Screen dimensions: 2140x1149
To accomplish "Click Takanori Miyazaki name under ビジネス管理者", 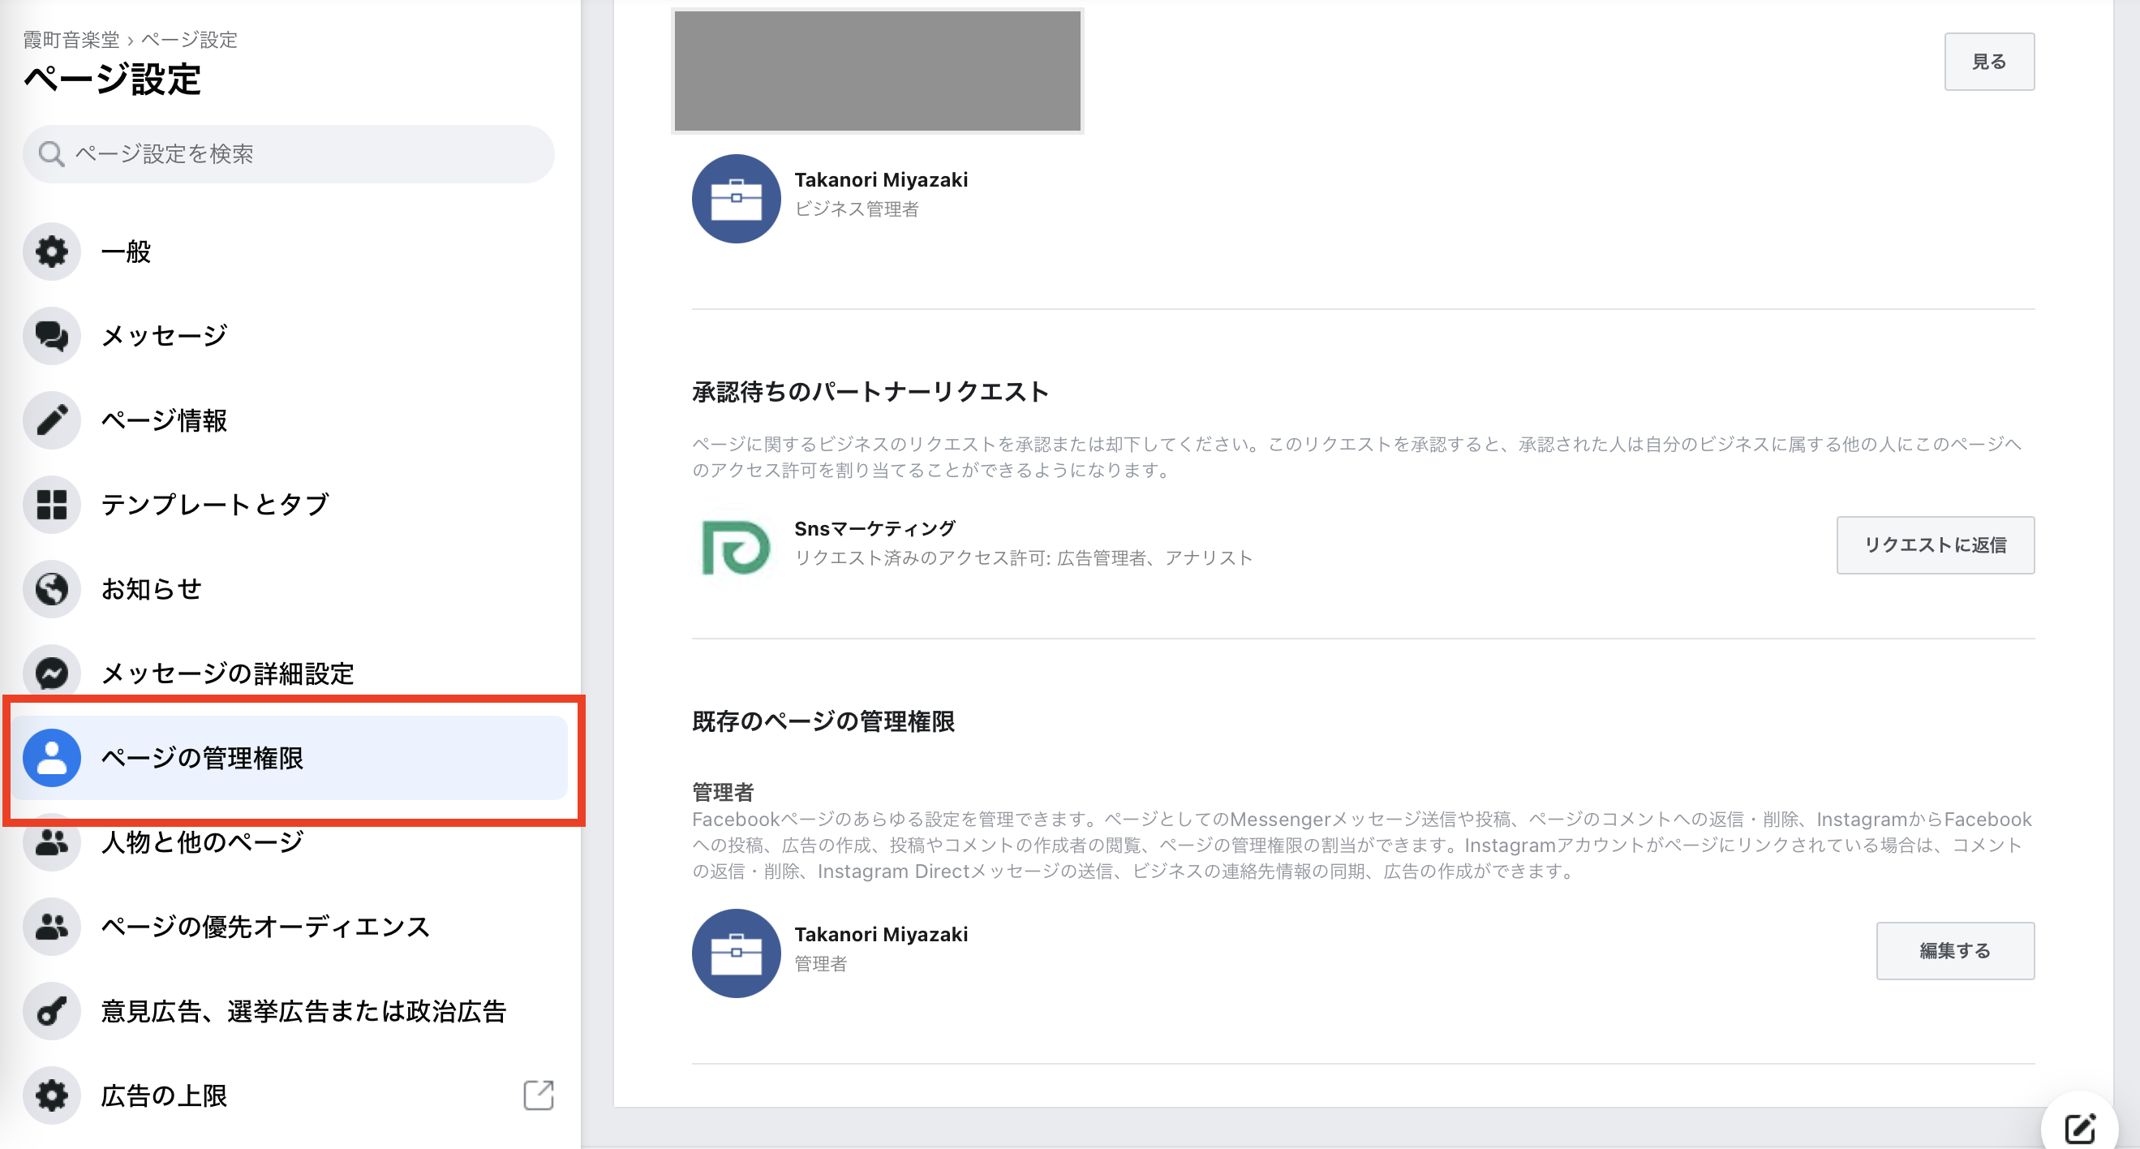I will tap(881, 179).
